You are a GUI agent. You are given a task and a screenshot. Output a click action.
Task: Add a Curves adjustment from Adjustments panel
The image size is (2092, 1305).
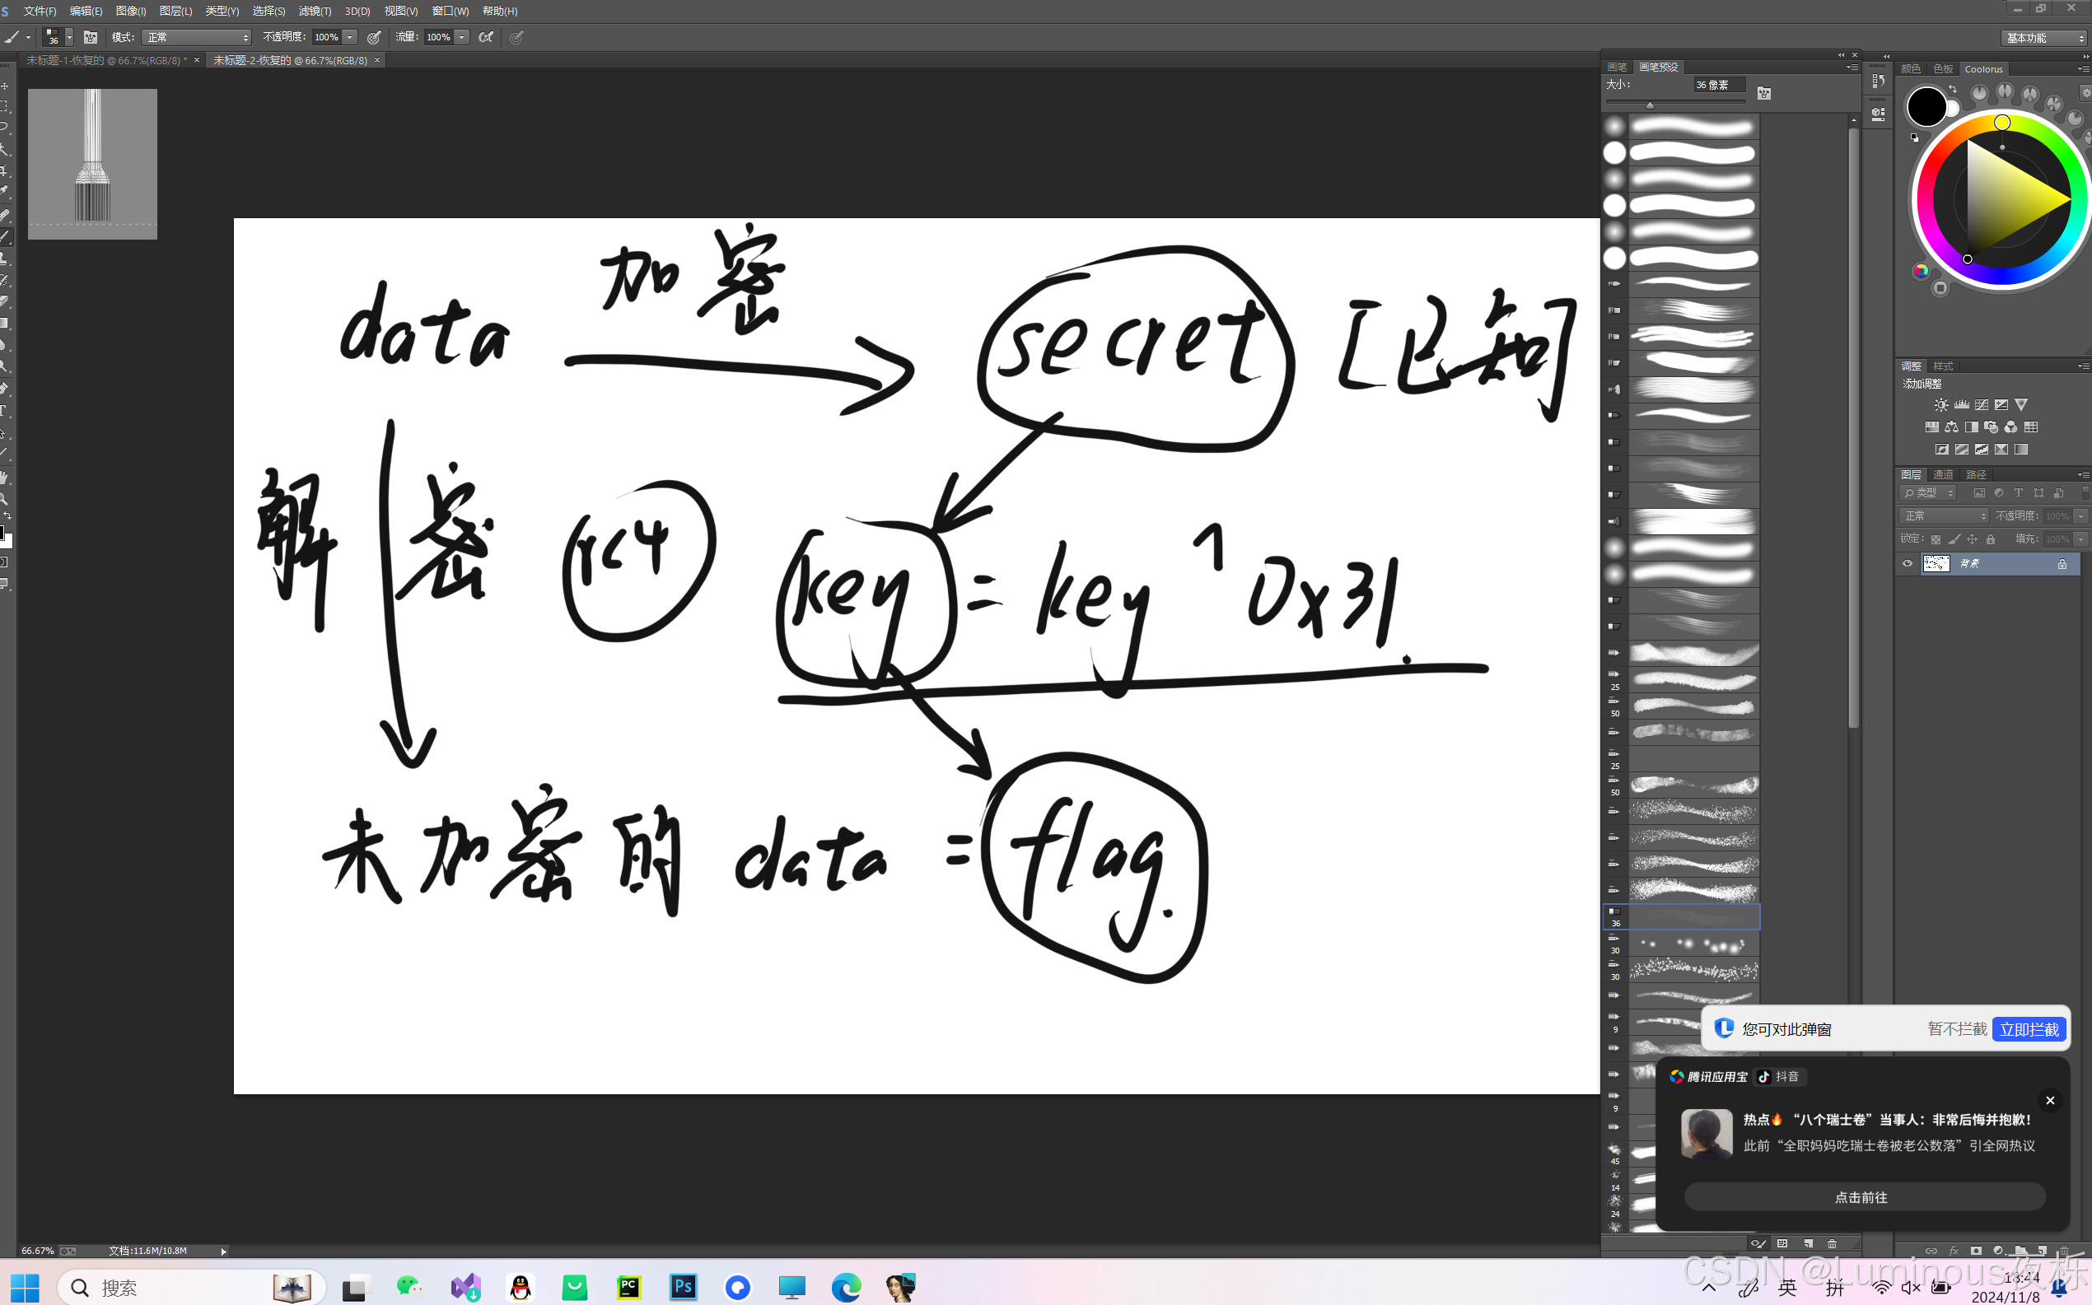pyautogui.click(x=1982, y=404)
